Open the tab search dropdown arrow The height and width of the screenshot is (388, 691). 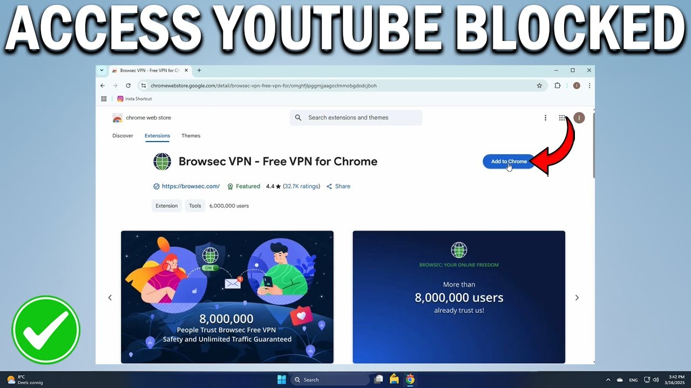point(101,70)
